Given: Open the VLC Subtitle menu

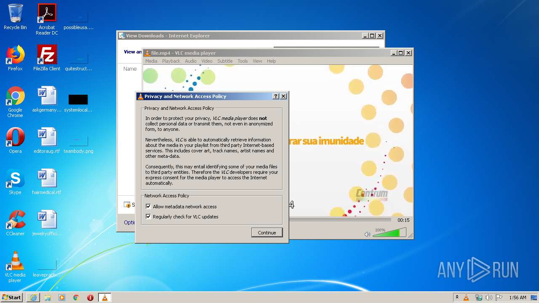Looking at the screenshot, I should (x=225, y=61).
